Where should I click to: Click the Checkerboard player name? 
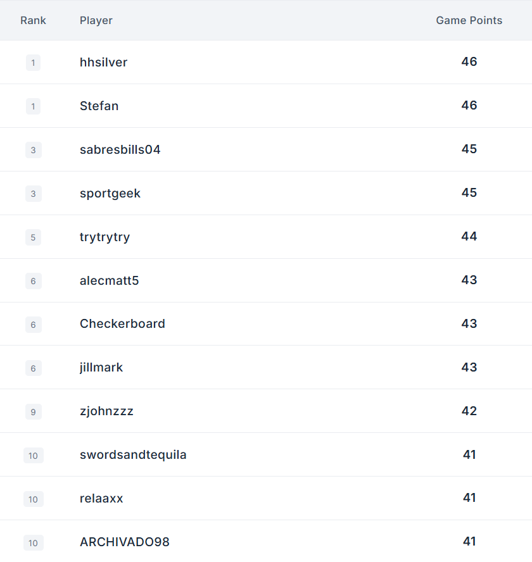(x=122, y=323)
